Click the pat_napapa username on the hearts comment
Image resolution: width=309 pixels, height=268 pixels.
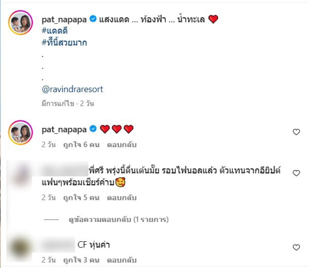(x=64, y=130)
